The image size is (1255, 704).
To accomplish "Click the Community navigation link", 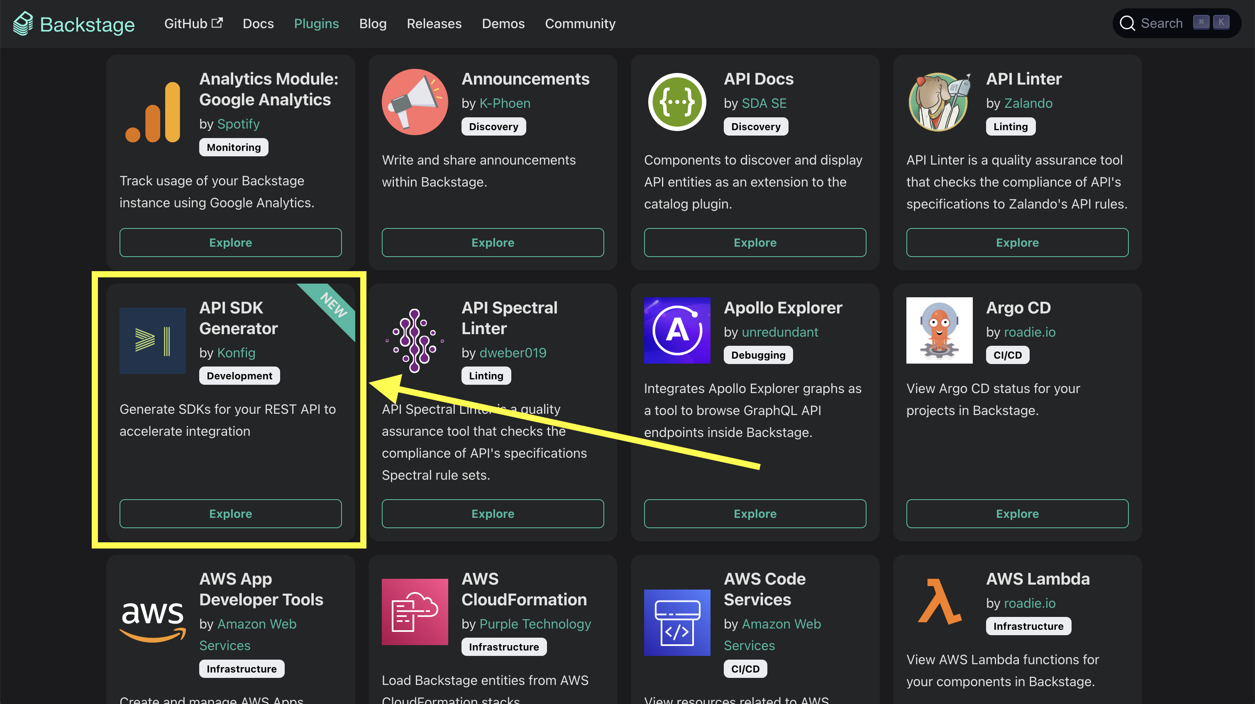I will point(579,23).
